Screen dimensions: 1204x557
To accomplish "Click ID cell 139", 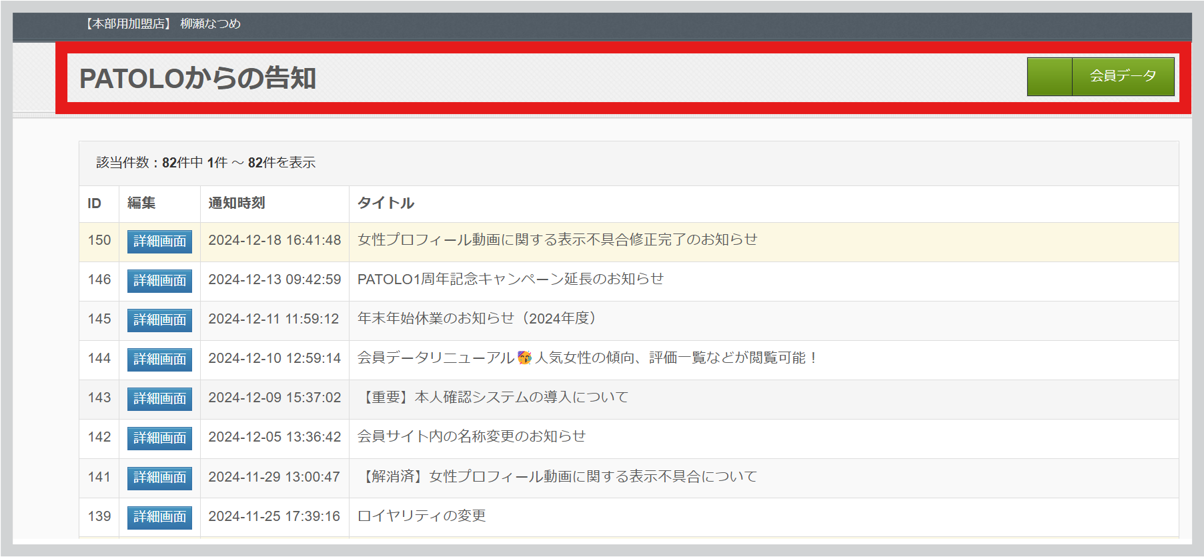I will [99, 516].
